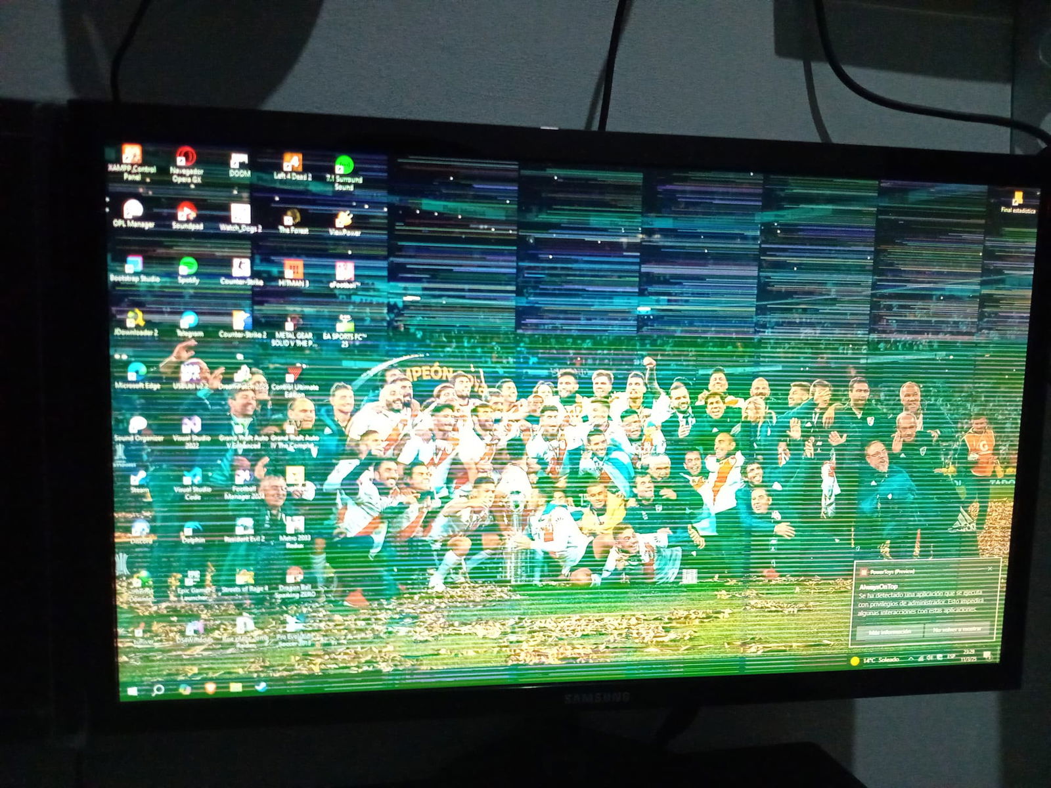Image resolution: width=1051 pixels, height=788 pixels.
Task: Open the Microsoft Edge desktop shortcut
Action: pyautogui.click(x=137, y=375)
